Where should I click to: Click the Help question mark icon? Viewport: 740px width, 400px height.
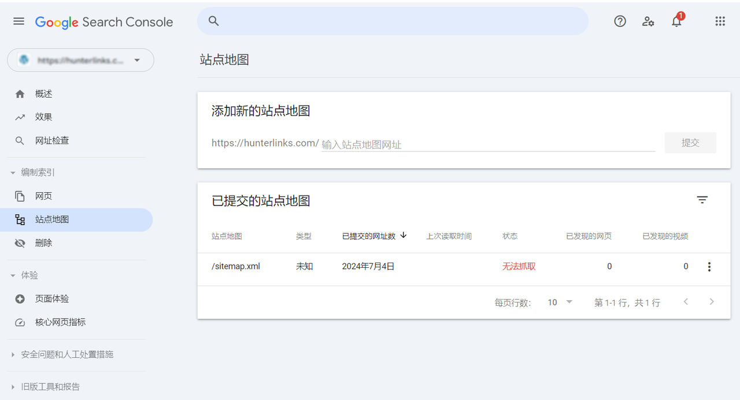(x=620, y=21)
